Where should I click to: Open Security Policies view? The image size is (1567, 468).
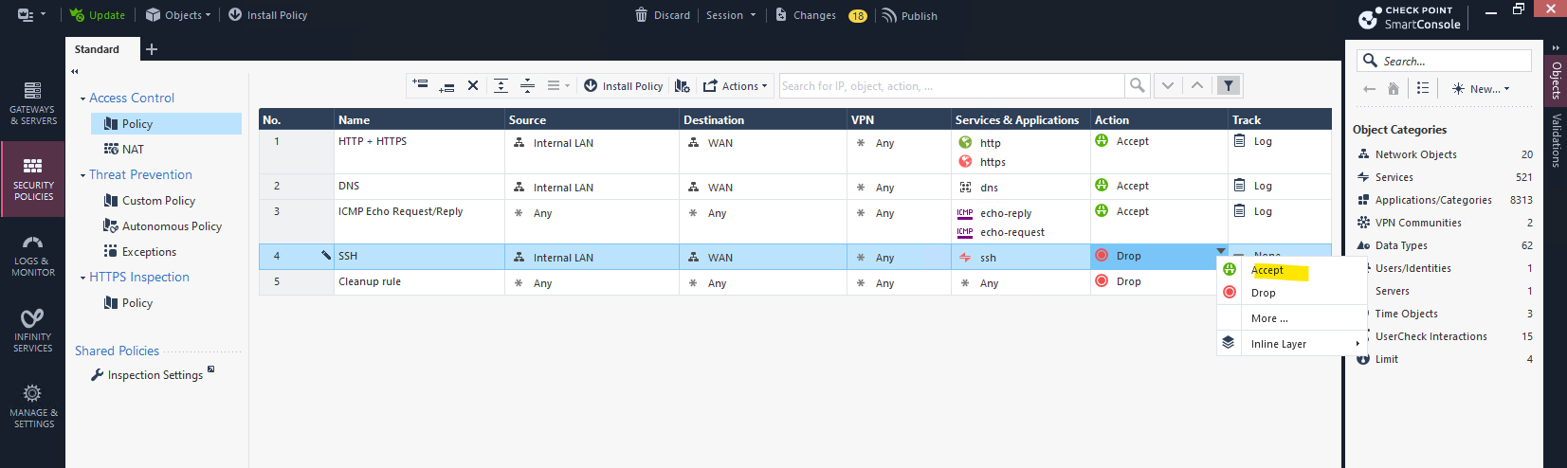(x=33, y=179)
